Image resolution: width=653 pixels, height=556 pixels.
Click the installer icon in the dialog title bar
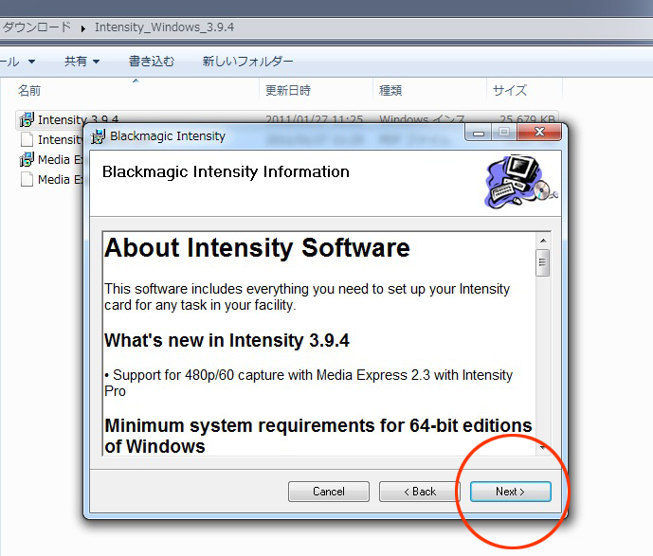pyautogui.click(x=99, y=136)
